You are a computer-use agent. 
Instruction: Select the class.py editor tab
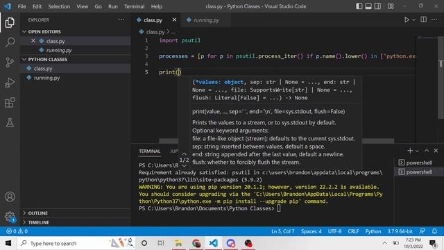153,20
